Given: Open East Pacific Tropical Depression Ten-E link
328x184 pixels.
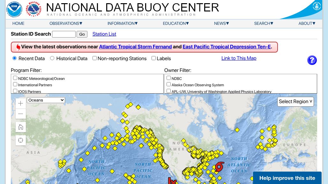Looking at the screenshot, I should 227,47.
